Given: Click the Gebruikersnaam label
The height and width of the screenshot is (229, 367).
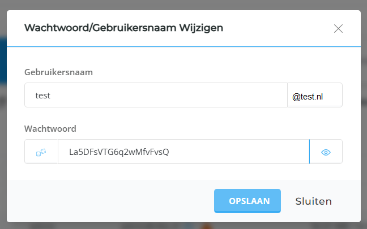Looking at the screenshot, I should pos(58,72).
